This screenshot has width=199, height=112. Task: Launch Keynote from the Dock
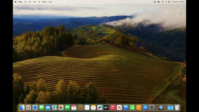coord(126,108)
